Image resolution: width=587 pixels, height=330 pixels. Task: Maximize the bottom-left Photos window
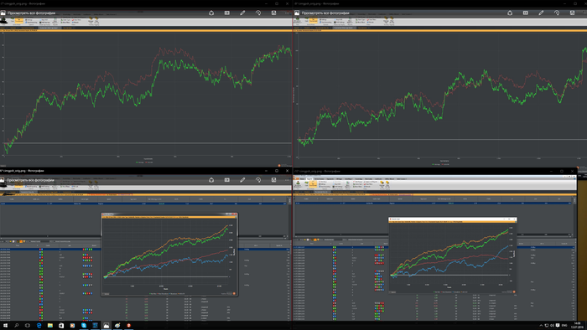click(277, 170)
